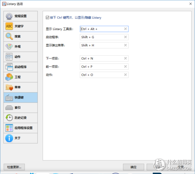Switch to the 常规设置 tab label

(x=20, y=16)
